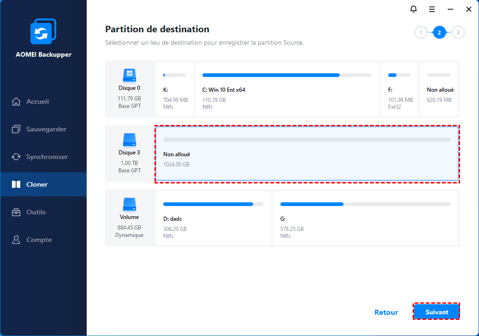The width and height of the screenshot is (479, 336).
Task: Select the Cloner menu item
Action: 43,184
